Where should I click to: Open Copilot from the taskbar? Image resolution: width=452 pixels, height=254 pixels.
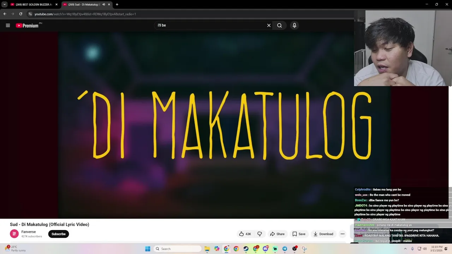[x=216, y=249]
